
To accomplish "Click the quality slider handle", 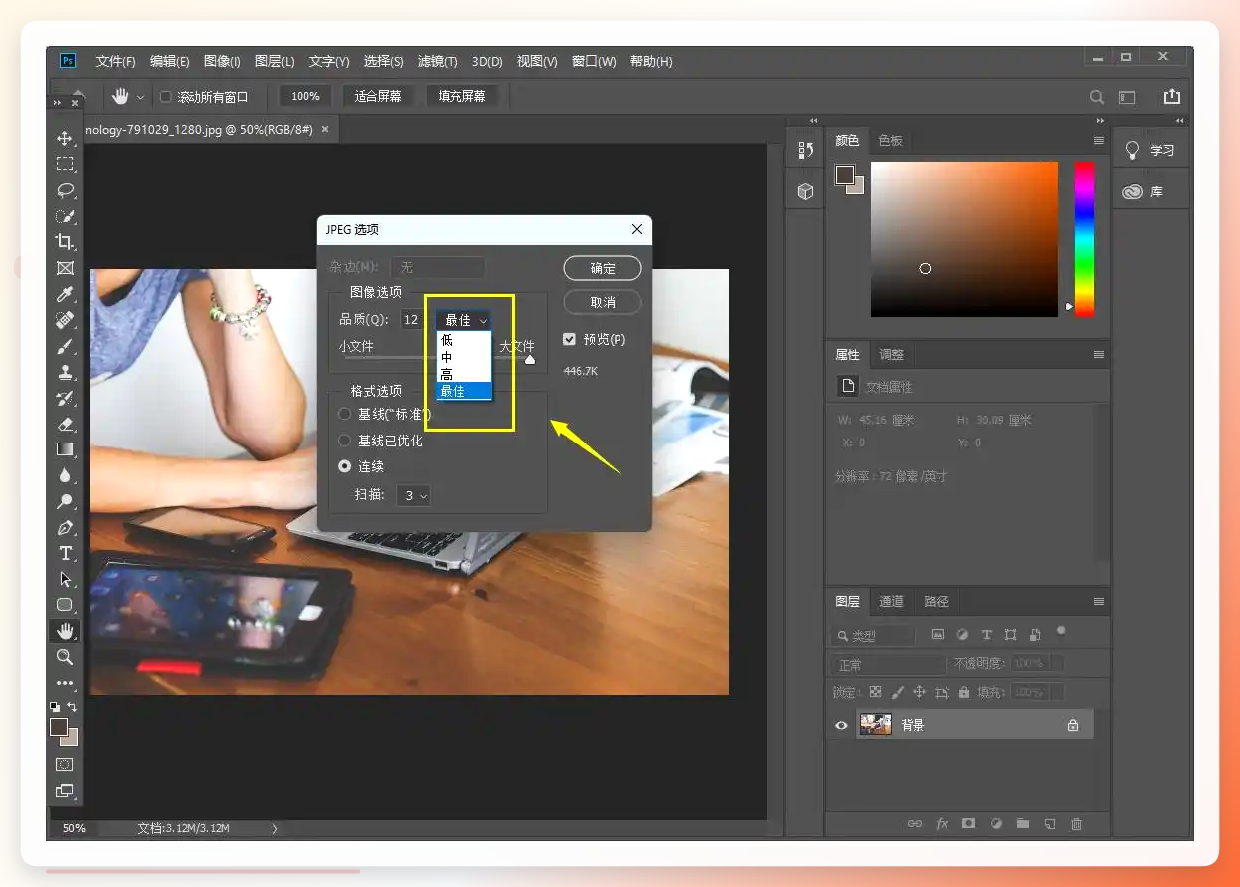I will [x=529, y=359].
